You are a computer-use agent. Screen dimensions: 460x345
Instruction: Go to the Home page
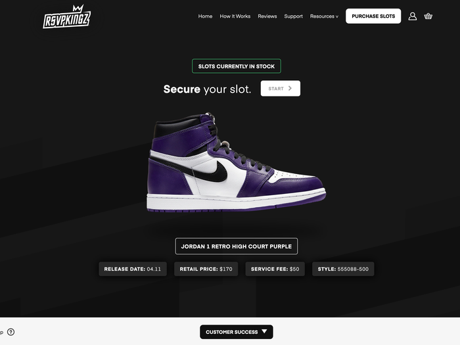click(205, 16)
